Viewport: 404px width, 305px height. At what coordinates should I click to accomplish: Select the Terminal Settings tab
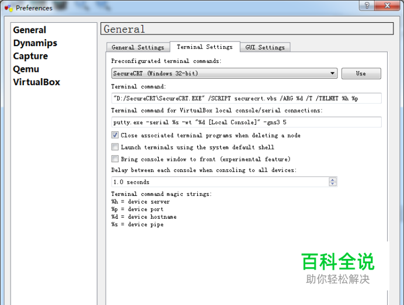204,47
